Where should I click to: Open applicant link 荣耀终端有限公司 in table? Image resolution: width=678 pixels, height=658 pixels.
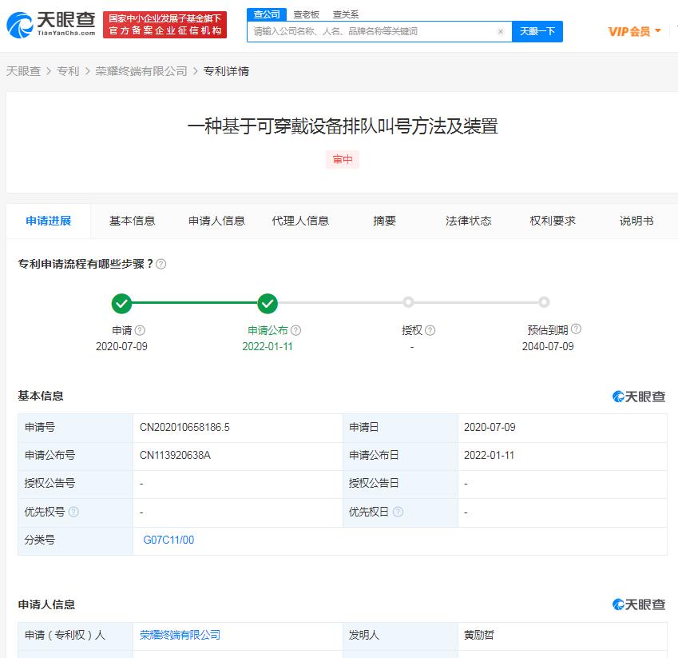180,635
